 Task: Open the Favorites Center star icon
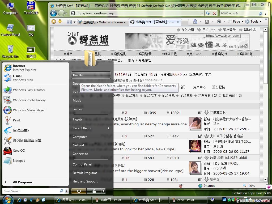pos(54,22)
